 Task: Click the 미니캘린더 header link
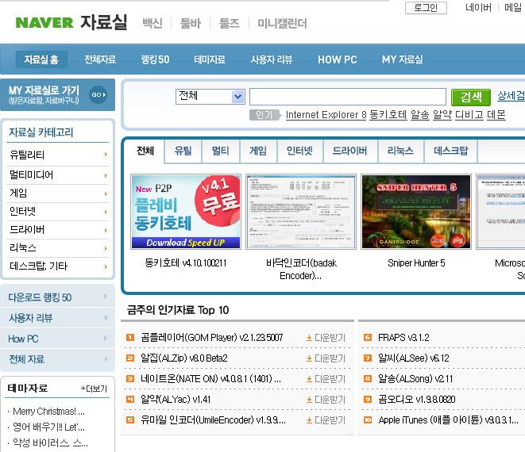tap(282, 23)
